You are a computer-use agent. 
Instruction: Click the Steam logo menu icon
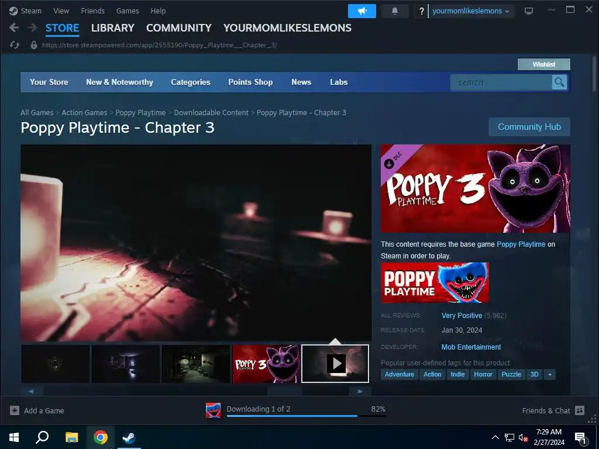tap(13, 11)
